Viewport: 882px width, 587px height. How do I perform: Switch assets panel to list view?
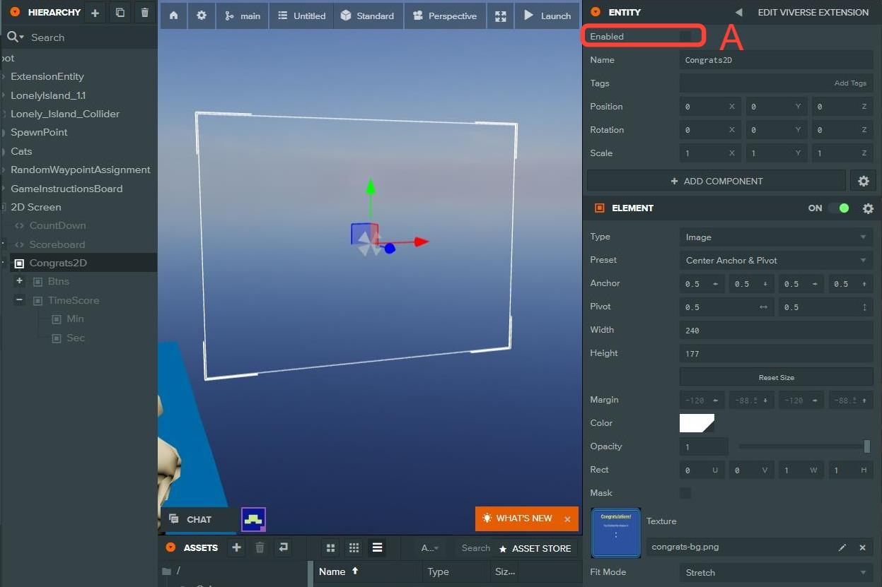(377, 547)
